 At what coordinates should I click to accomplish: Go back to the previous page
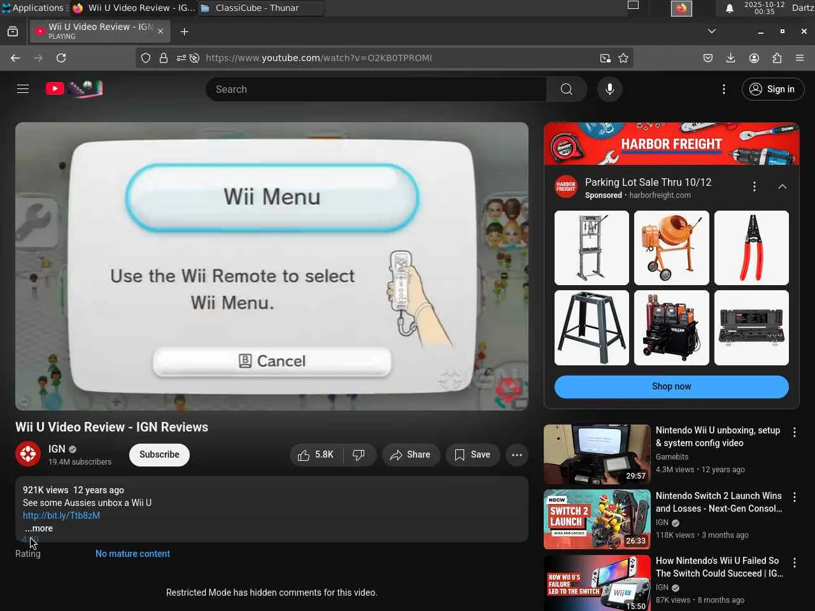pos(15,58)
